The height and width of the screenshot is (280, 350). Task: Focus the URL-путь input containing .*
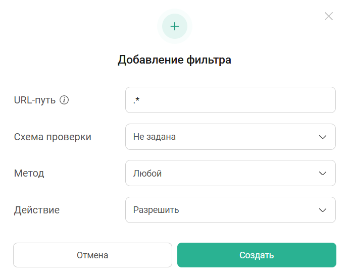[x=230, y=100]
